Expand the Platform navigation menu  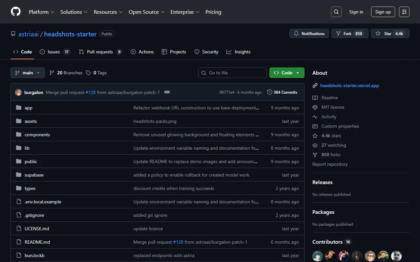[x=41, y=12]
